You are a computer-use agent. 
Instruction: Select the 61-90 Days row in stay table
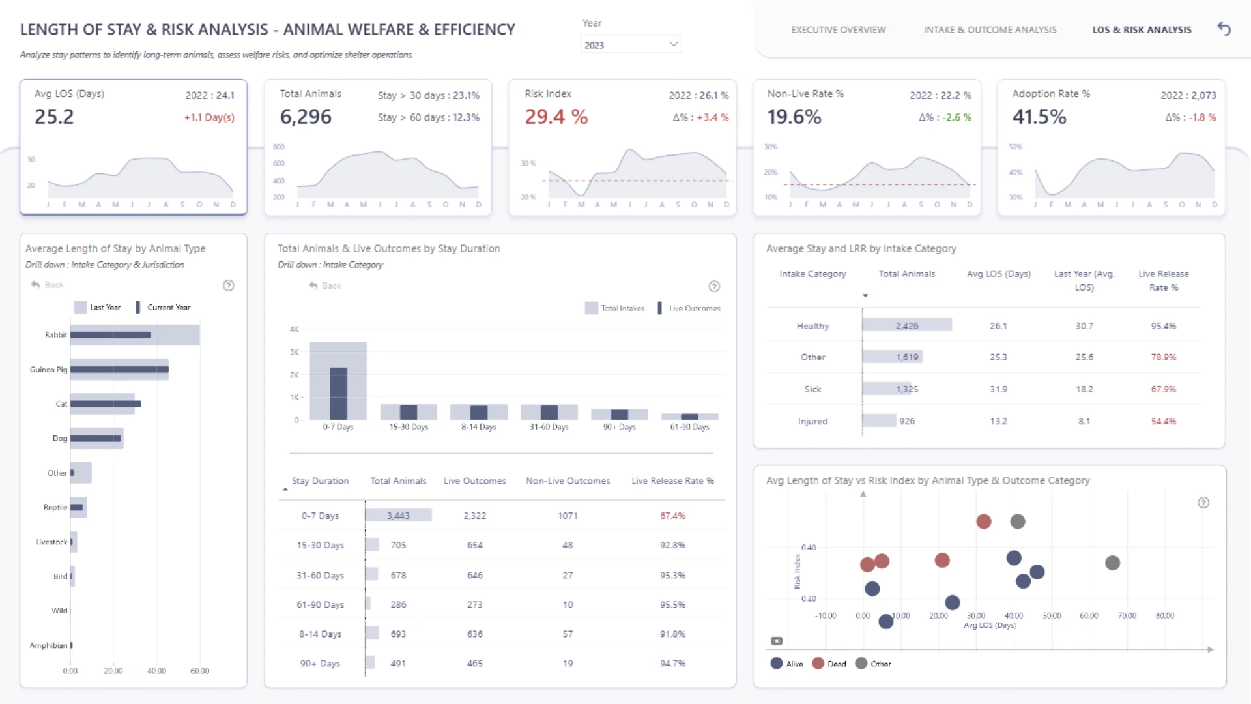(x=502, y=604)
